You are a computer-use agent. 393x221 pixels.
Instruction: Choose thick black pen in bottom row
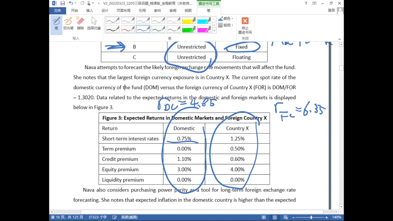tap(113, 29)
